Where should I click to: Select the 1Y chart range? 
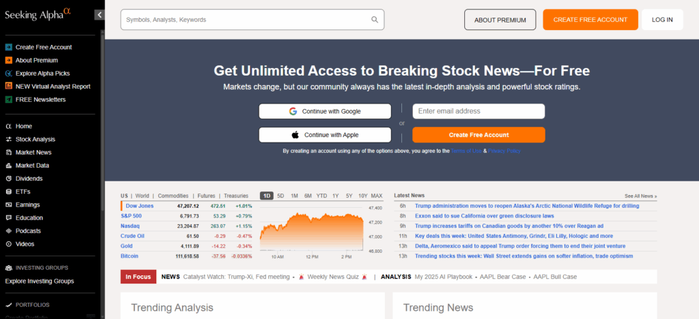tap(336, 196)
